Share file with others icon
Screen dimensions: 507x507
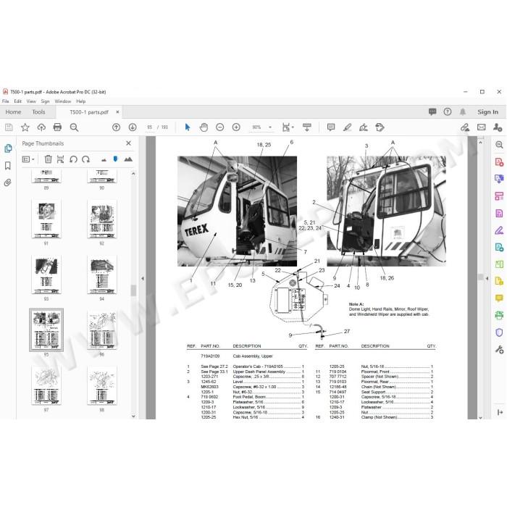click(x=498, y=127)
